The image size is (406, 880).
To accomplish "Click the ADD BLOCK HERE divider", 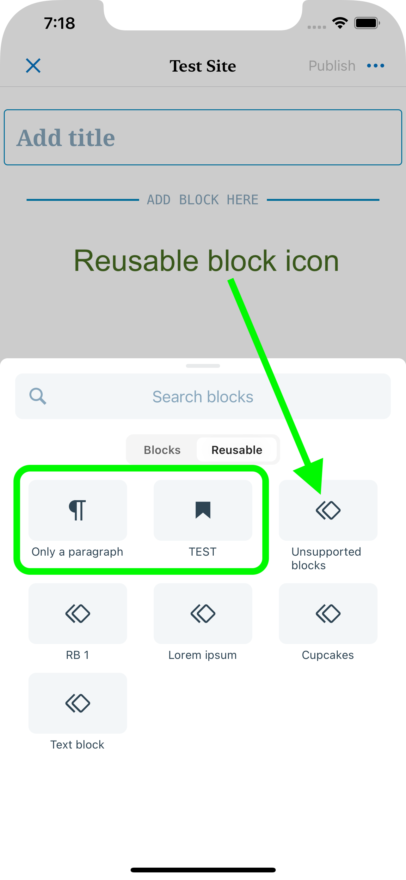I will coord(203,199).
